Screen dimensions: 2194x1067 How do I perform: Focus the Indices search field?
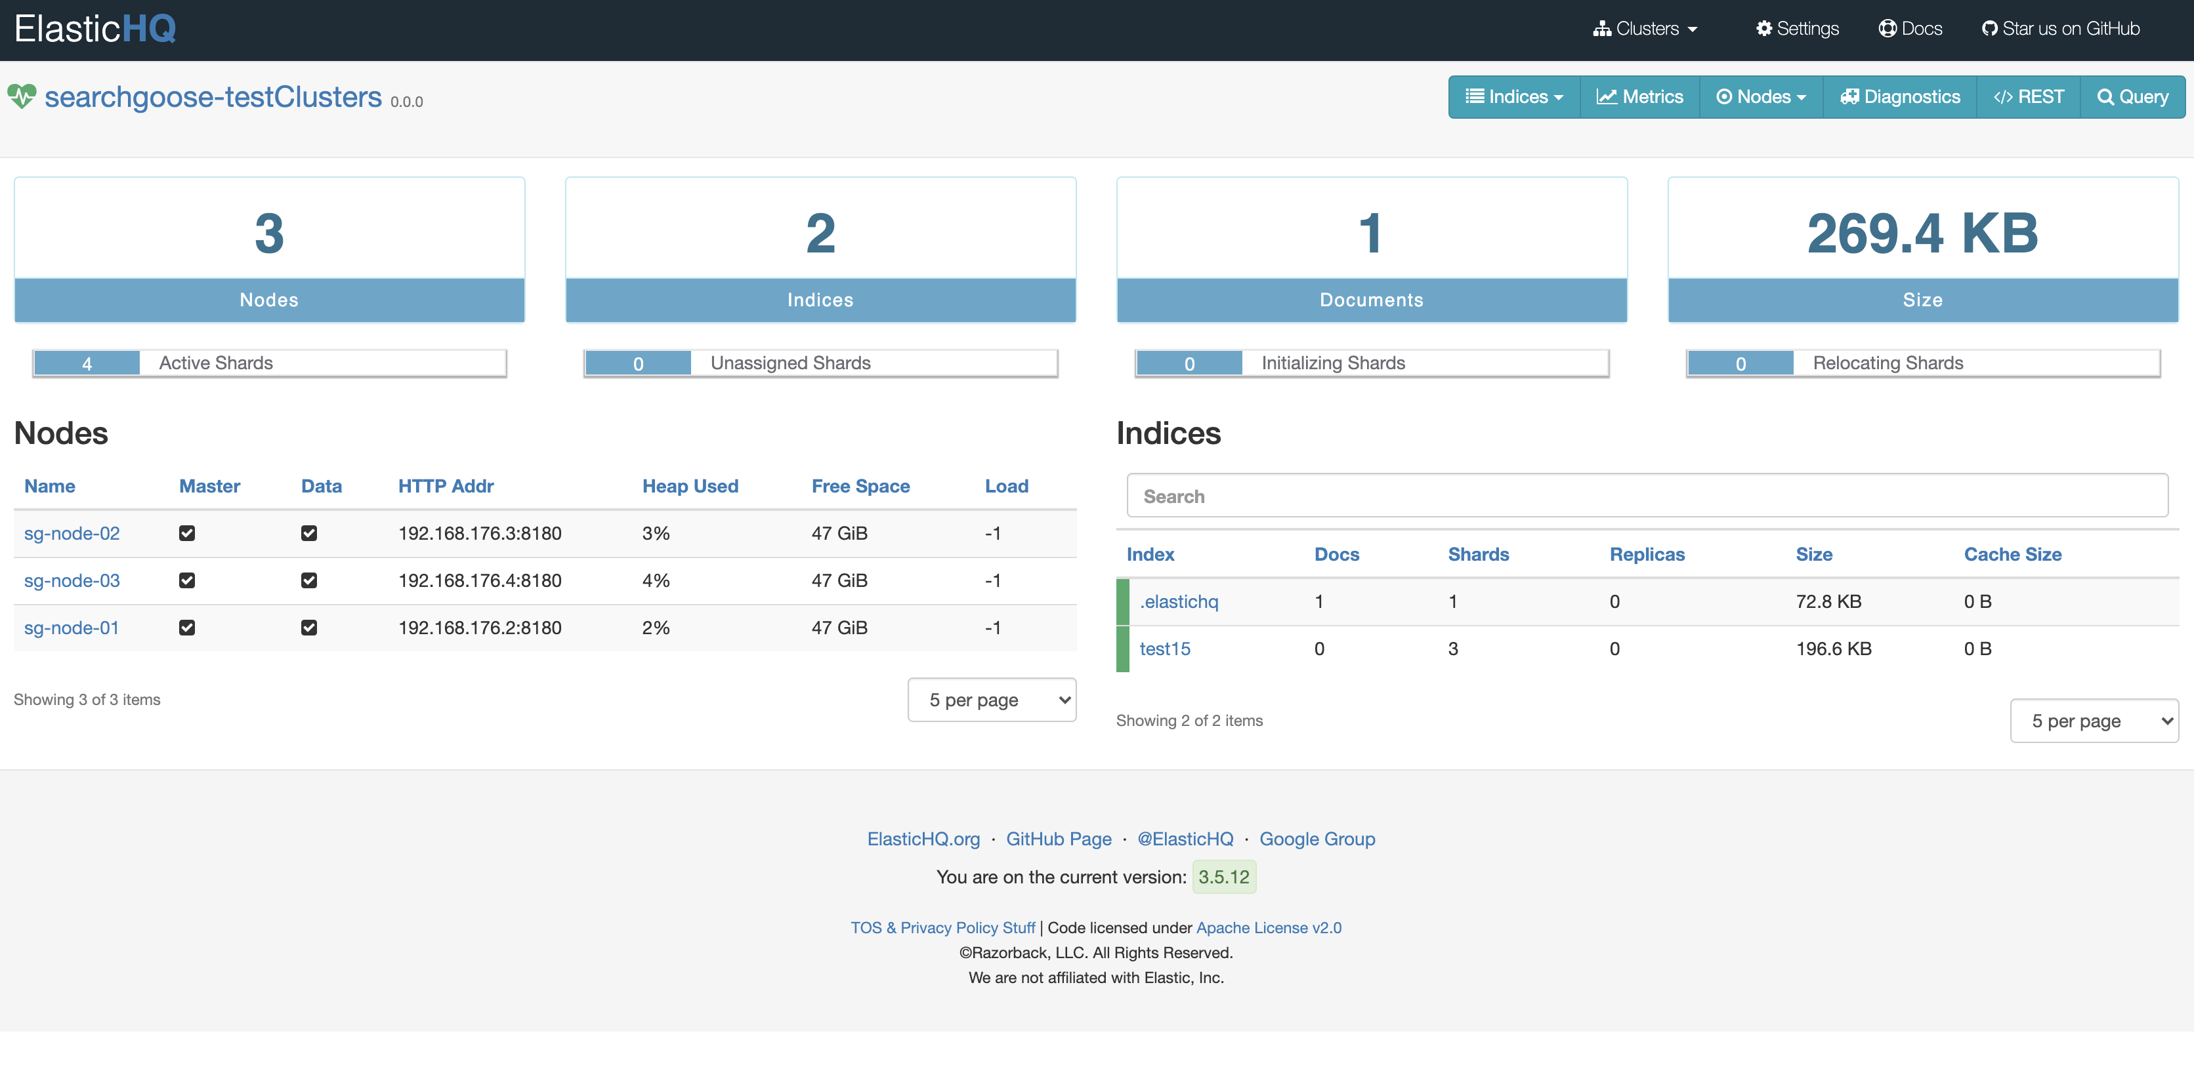click(x=1647, y=496)
